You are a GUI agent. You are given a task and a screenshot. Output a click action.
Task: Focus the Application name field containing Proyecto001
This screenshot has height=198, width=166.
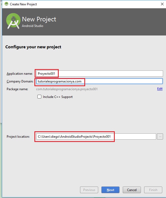coord(100,73)
